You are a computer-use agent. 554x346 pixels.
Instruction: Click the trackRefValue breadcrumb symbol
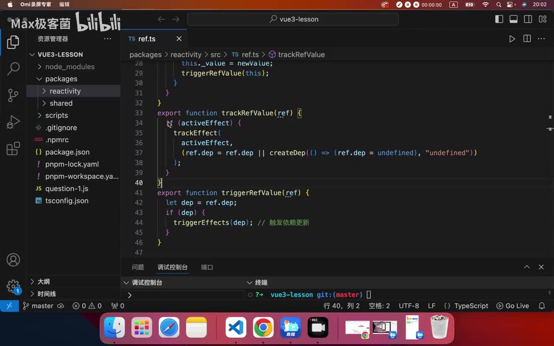[x=297, y=55]
